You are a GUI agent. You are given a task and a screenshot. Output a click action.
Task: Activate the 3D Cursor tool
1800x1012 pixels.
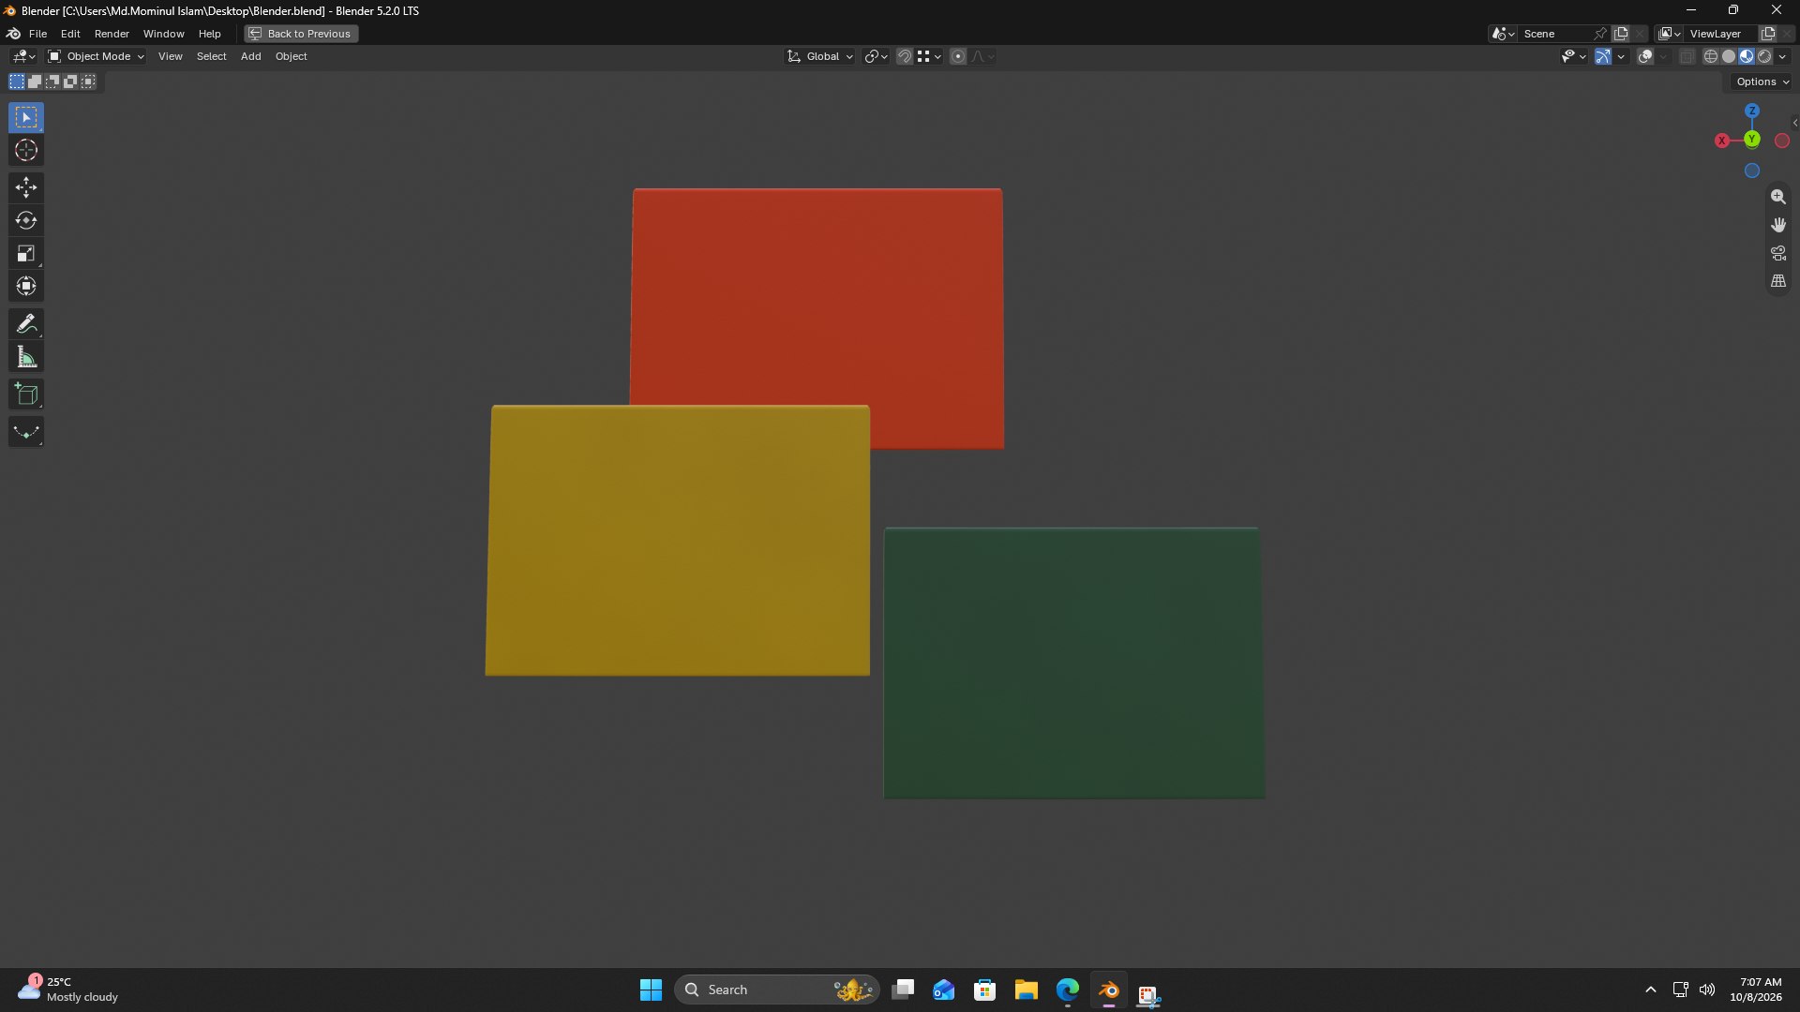26,150
